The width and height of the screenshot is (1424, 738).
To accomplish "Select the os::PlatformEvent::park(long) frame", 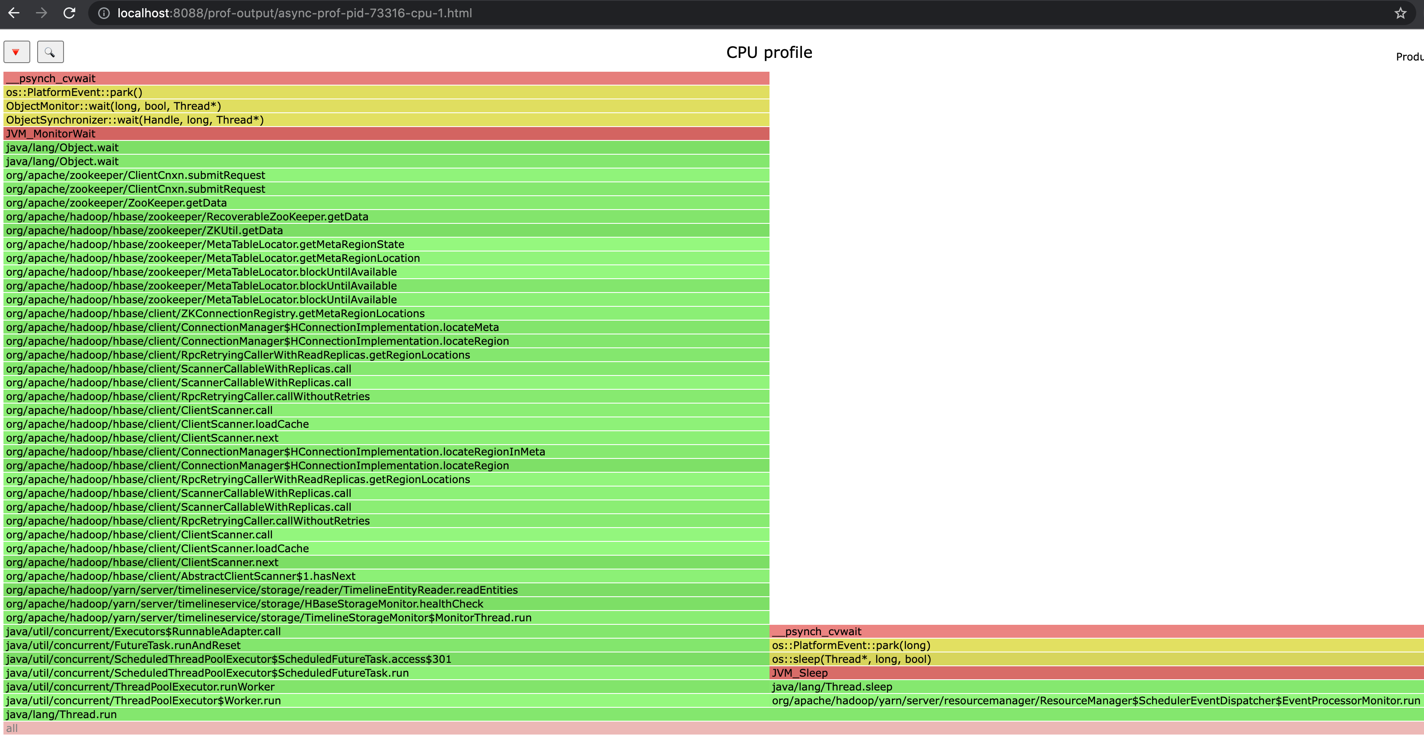I will tap(1095, 645).
